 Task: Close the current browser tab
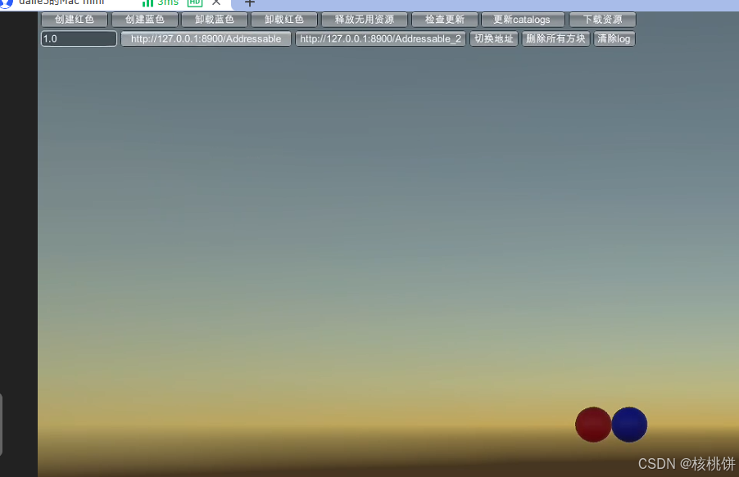(x=216, y=2)
